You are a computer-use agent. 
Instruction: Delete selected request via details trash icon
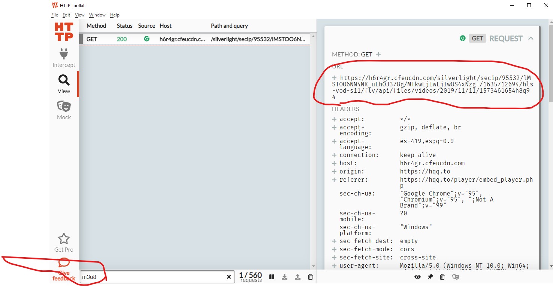click(x=442, y=277)
